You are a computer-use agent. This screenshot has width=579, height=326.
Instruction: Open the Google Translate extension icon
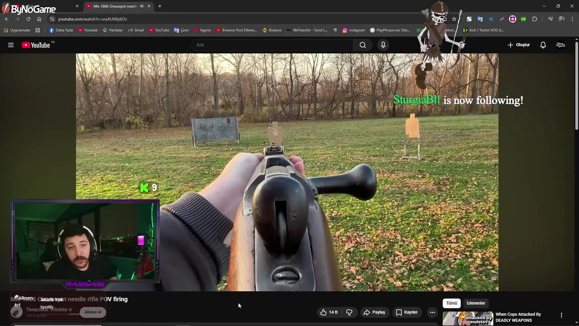tap(480, 19)
